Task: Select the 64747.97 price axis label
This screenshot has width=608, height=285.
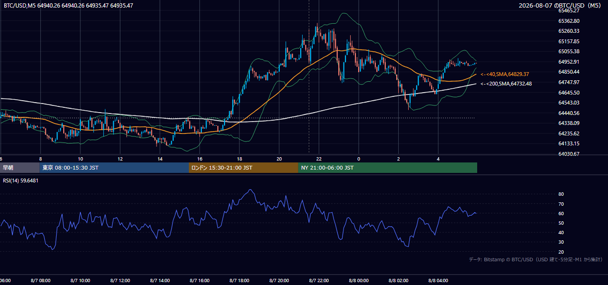Action: [x=569, y=82]
